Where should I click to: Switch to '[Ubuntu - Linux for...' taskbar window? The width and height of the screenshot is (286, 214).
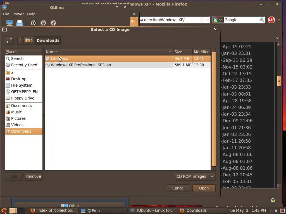click(153, 211)
